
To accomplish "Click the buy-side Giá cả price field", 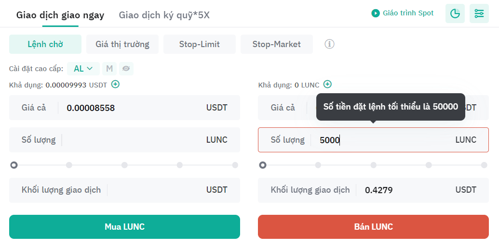I will pyautogui.click(x=124, y=108).
